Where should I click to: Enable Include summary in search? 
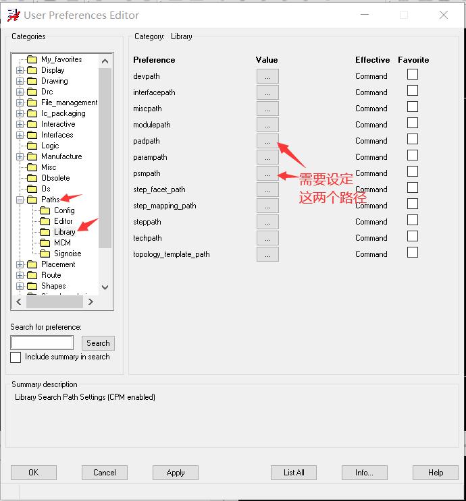click(16, 357)
